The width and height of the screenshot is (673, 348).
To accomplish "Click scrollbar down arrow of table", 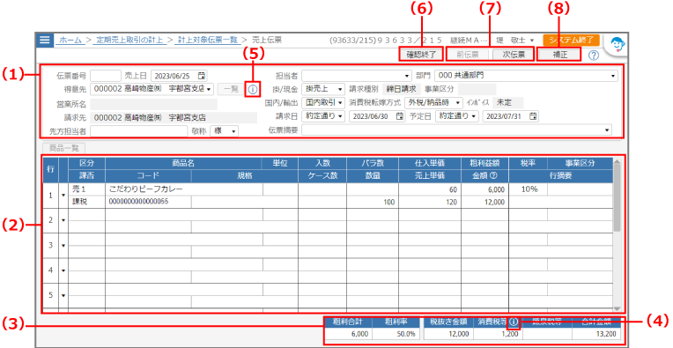I will (617, 308).
